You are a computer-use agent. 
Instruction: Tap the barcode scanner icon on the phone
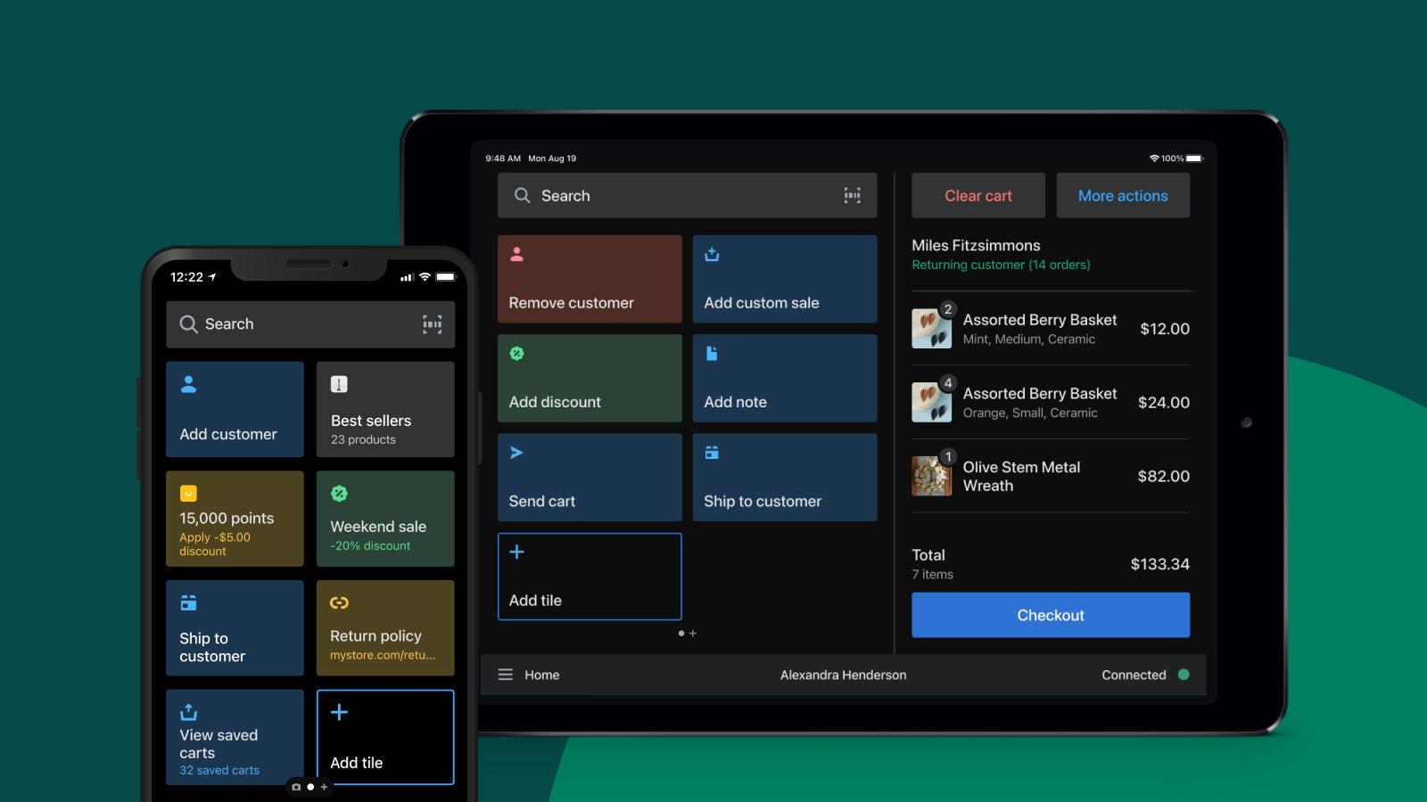click(432, 324)
